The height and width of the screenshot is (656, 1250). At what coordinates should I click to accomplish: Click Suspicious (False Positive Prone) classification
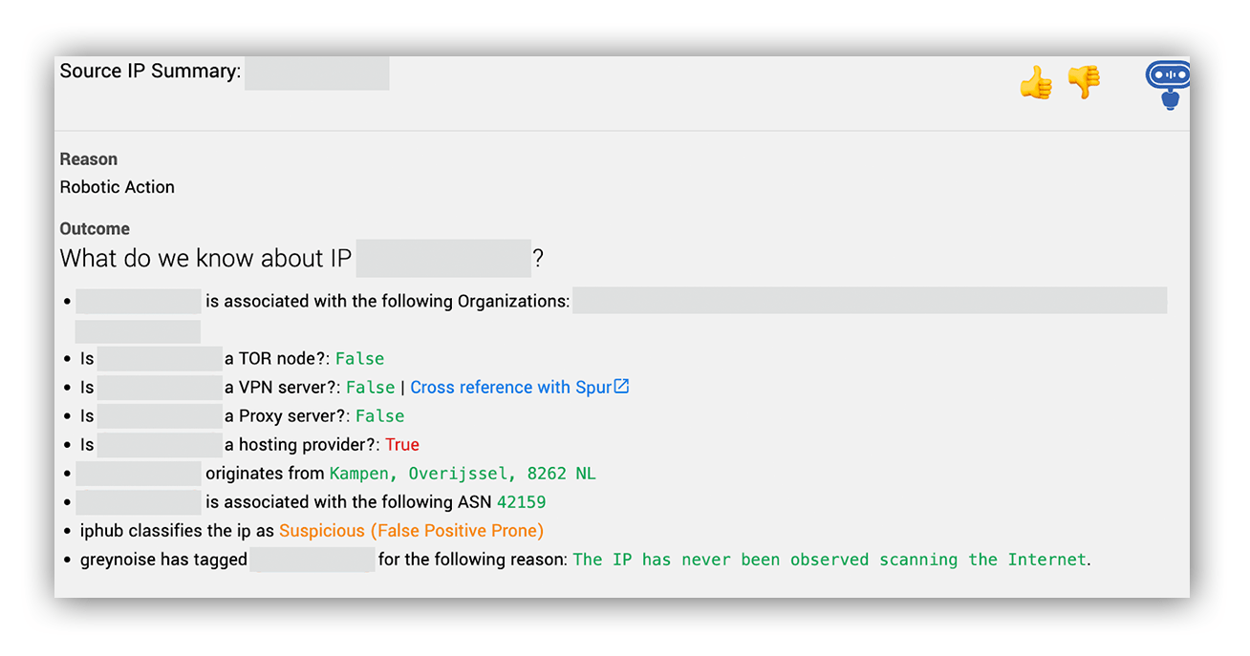click(411, 531)
